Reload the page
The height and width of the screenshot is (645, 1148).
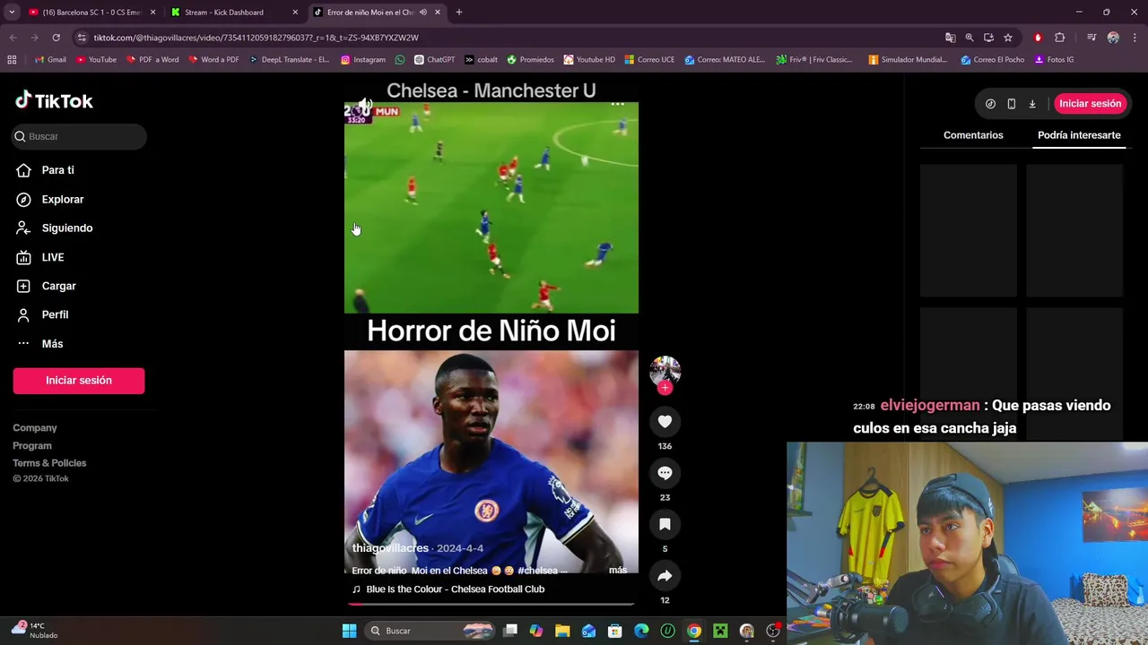56,38
